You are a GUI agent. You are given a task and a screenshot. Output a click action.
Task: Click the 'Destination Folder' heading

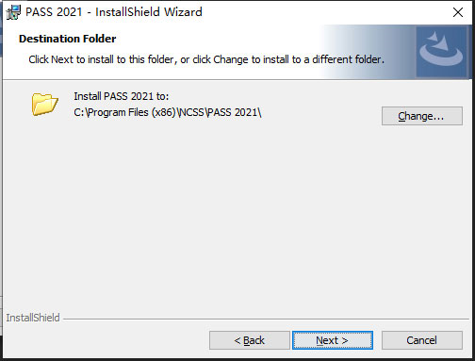point(68,39)
